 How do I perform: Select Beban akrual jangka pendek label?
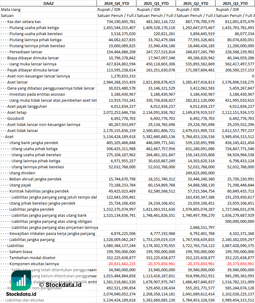35,179
